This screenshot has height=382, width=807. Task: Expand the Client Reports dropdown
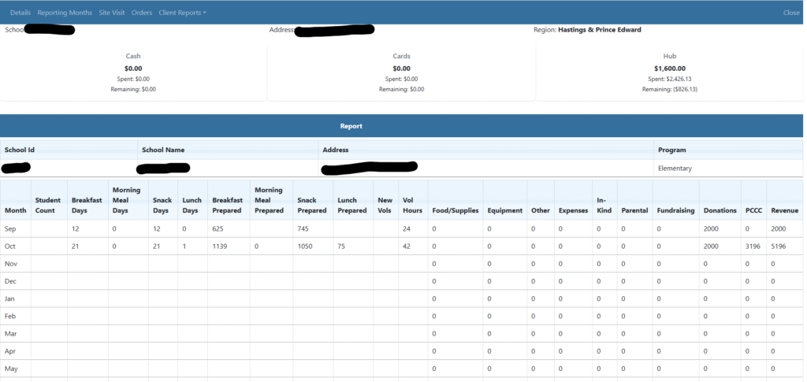coord(182,13)
